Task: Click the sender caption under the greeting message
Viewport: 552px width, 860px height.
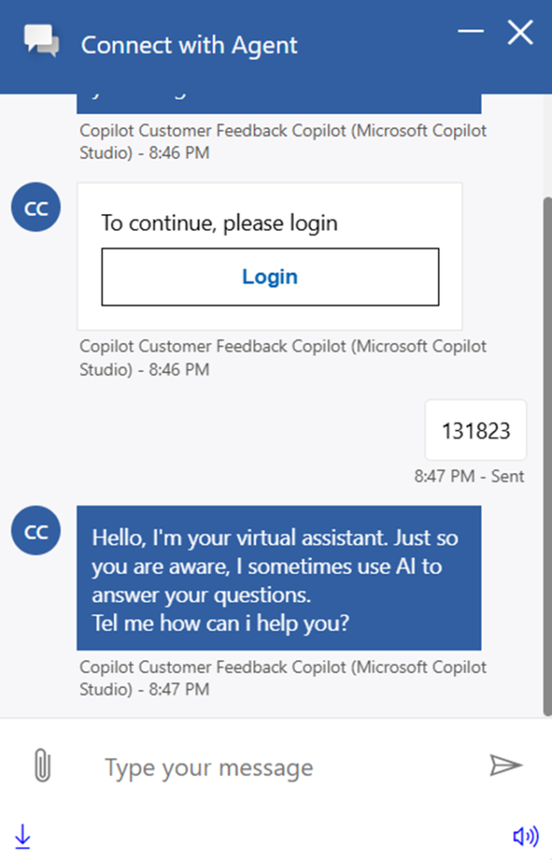Action: [283, 679]
